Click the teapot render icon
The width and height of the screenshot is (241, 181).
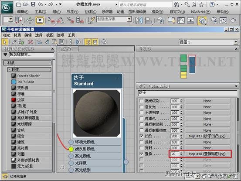point(233,20)
